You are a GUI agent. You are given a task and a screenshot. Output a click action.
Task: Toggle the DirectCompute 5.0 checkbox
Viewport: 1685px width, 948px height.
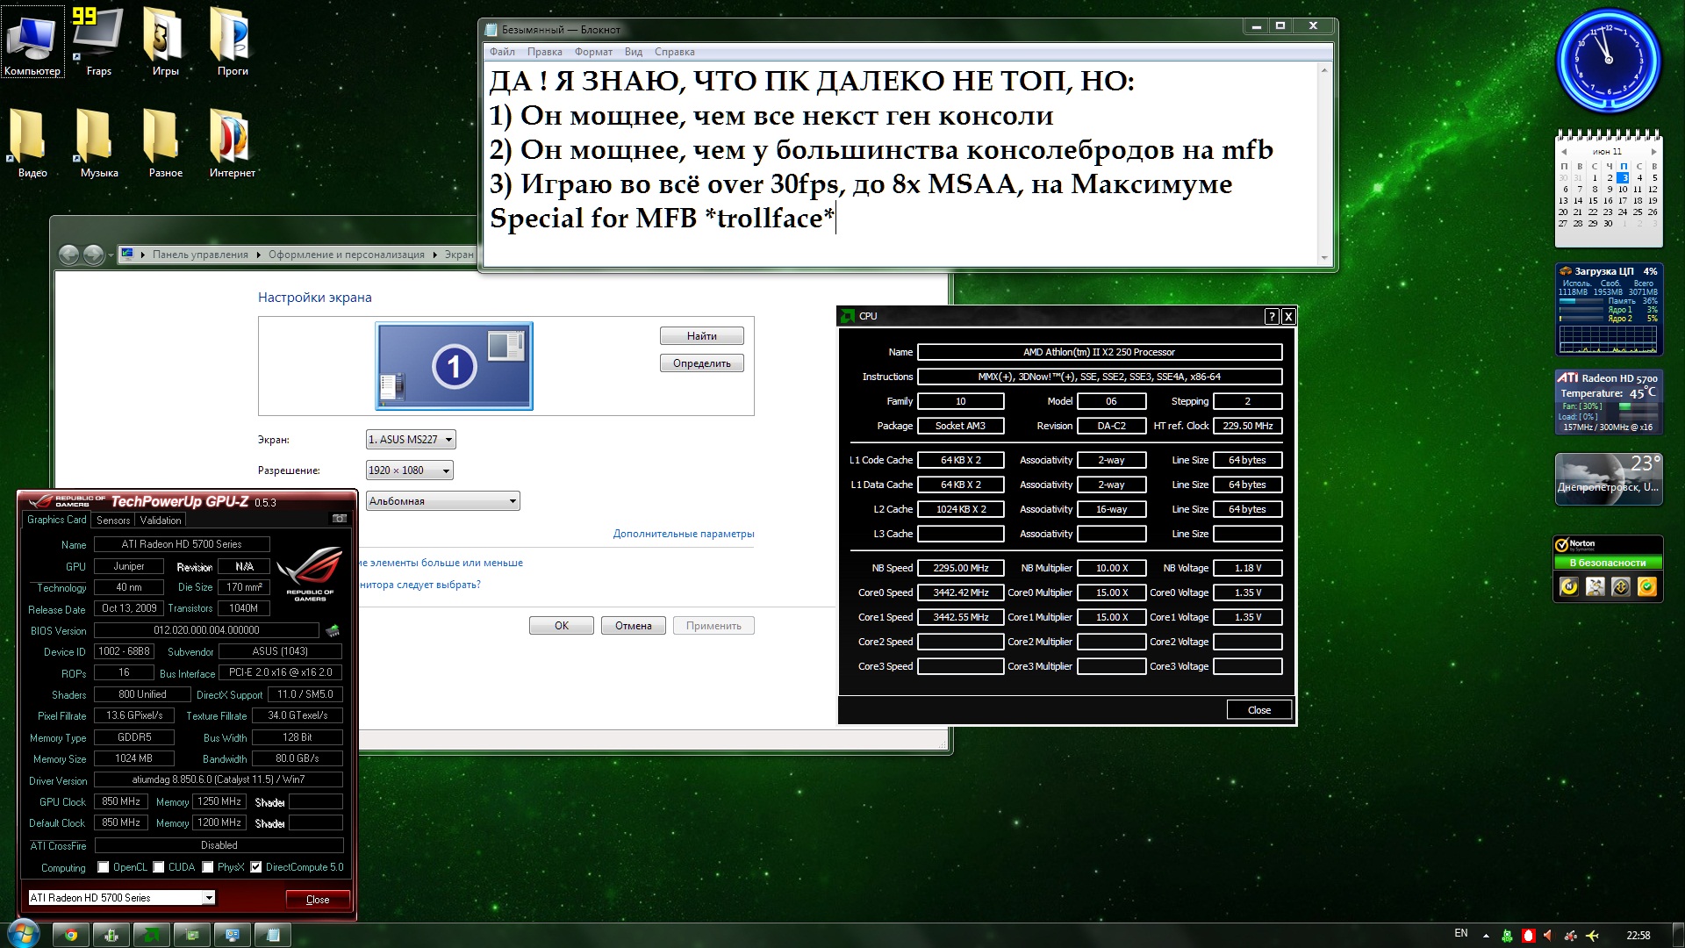[256, 867]
